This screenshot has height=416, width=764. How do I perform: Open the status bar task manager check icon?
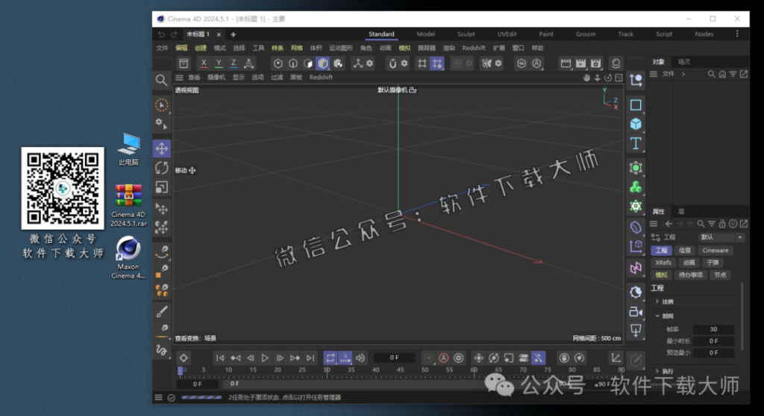tap(172, 397)
